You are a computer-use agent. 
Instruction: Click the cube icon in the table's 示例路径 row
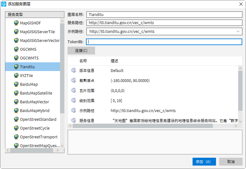[74, 110]
